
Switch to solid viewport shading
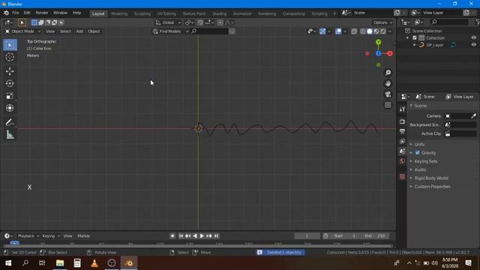[x=370, y=31]
